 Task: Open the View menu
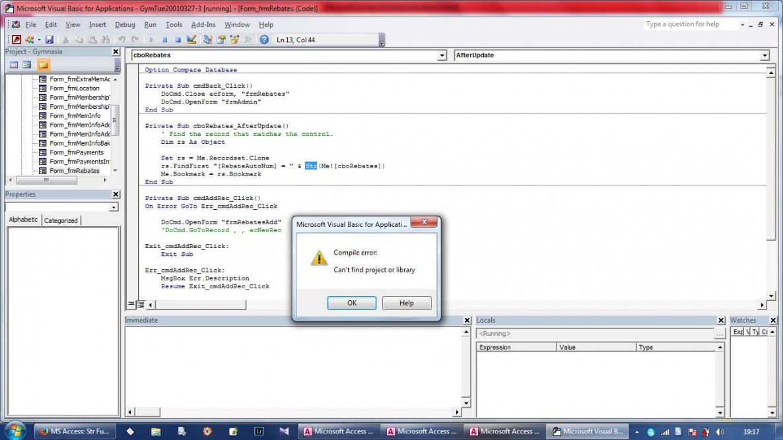click(x=73, y=24)
